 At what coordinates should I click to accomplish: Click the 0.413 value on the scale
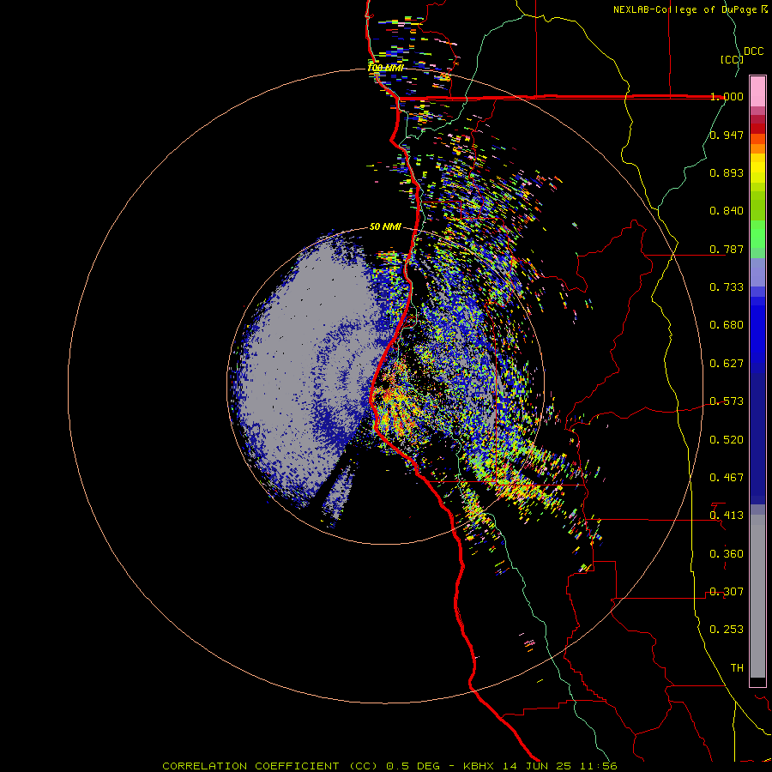(x=727, y=516)
